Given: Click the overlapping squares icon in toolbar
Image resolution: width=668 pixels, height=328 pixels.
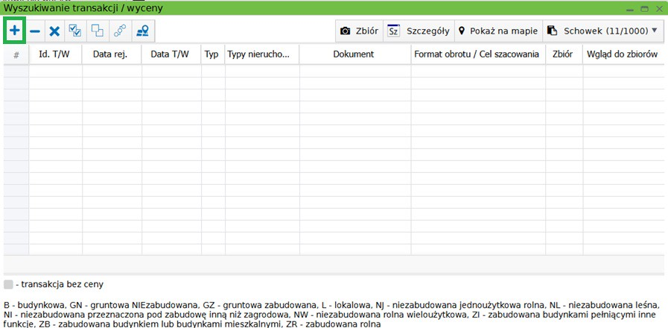Looking at the screenshot, I should click(98, 31).
